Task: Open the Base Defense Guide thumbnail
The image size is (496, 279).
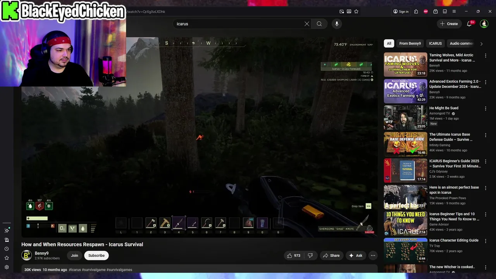Action: click(405, 144)
